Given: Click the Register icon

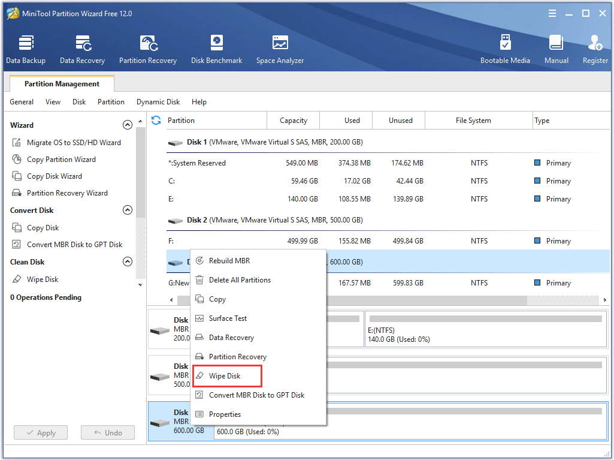Looking at the screenshot, I should coord(595,49).
